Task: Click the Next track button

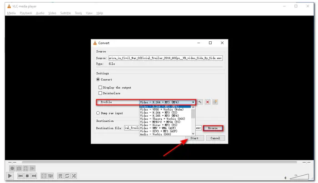Action: pos(34,176)
